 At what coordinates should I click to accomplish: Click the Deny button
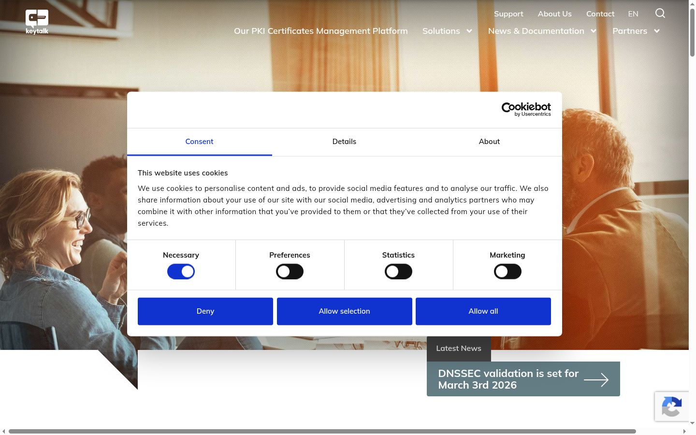point(205,311)
